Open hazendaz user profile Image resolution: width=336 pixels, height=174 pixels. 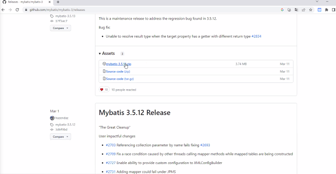(x=62, y=118)
